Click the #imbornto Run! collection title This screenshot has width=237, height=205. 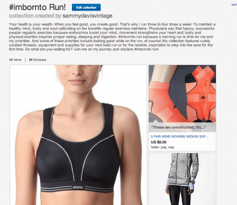click(x=37, y=7)
